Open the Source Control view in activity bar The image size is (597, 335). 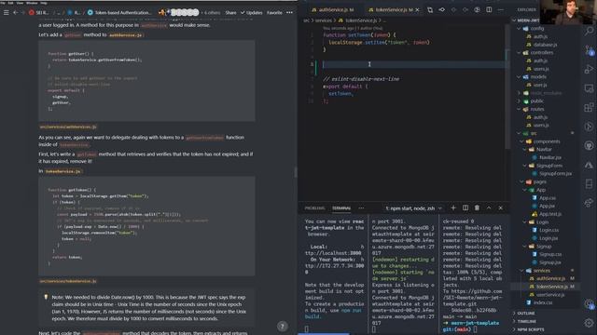click(589, 50)
